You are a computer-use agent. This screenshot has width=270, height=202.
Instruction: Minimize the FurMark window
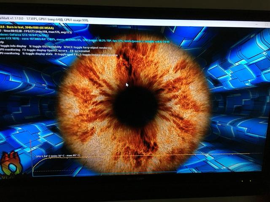(x=256, y=24)
